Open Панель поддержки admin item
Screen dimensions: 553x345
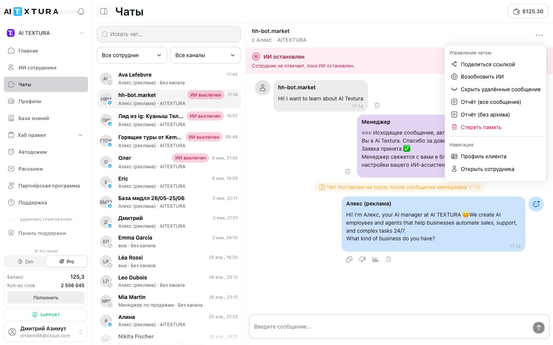coord(46,233)
